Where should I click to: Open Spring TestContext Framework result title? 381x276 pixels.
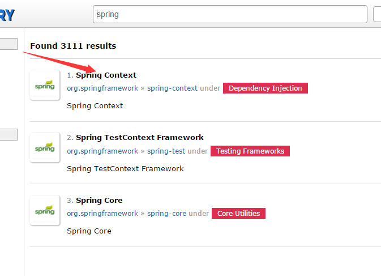coord(139,137)
